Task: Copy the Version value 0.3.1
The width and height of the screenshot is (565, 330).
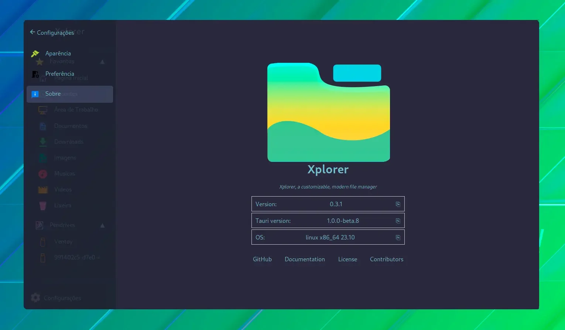Action: coord(398,204)
